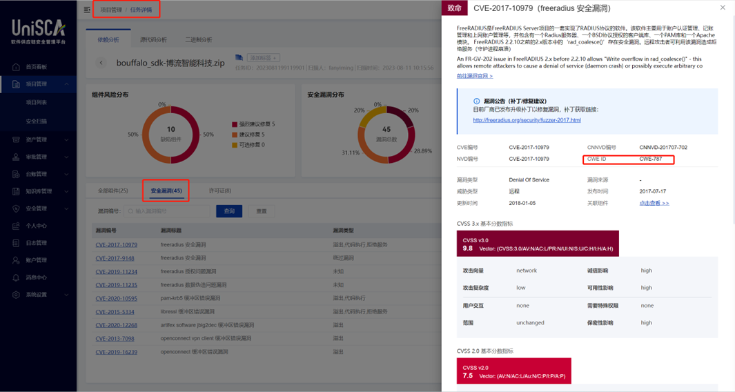
Task: Open 项目列表 submenu item
Action: coord(37,102)
